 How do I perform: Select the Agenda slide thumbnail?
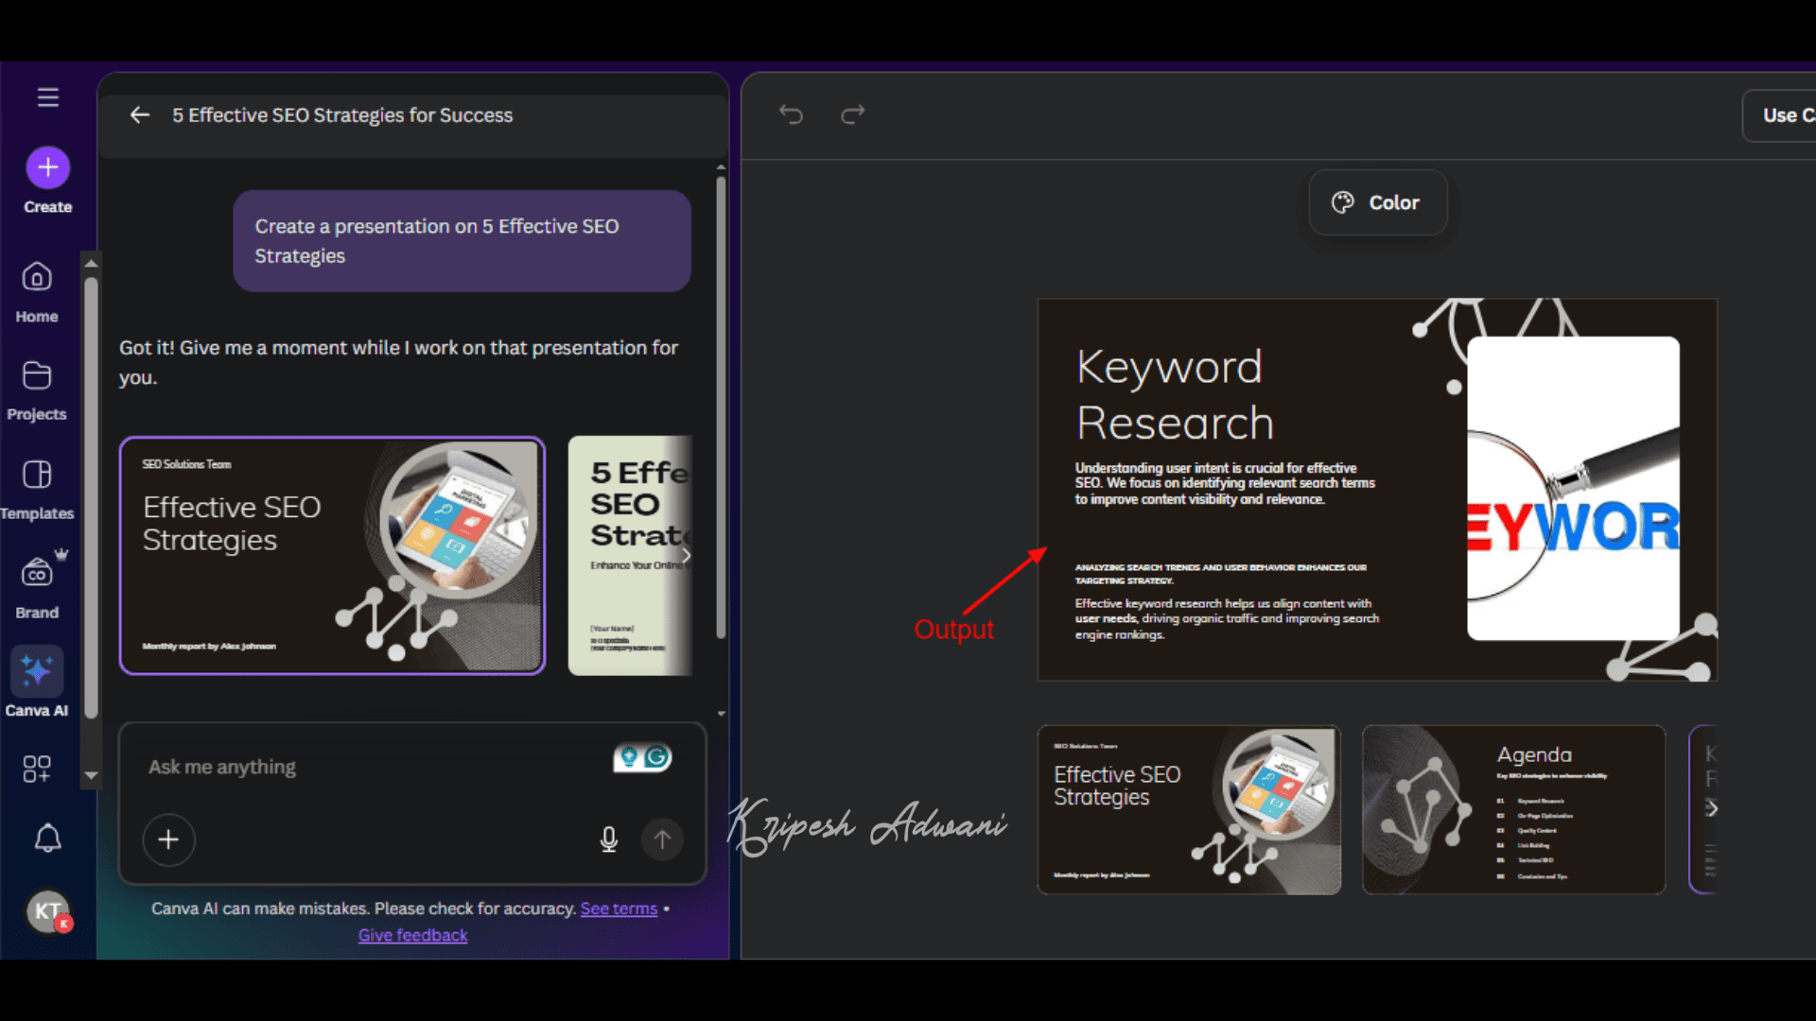coord(1513,809)
